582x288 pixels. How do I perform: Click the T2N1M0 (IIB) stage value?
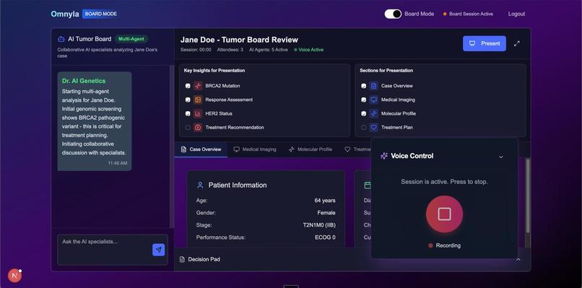coord(319,225)
